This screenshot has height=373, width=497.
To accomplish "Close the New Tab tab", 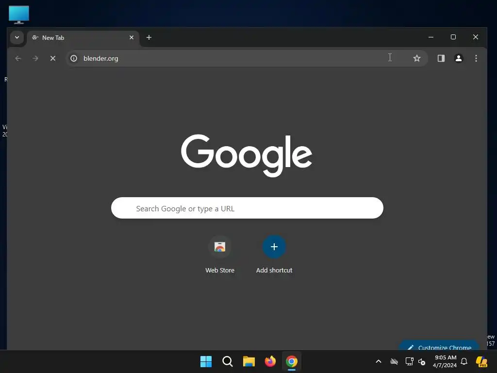I will (x=131, y=37).
